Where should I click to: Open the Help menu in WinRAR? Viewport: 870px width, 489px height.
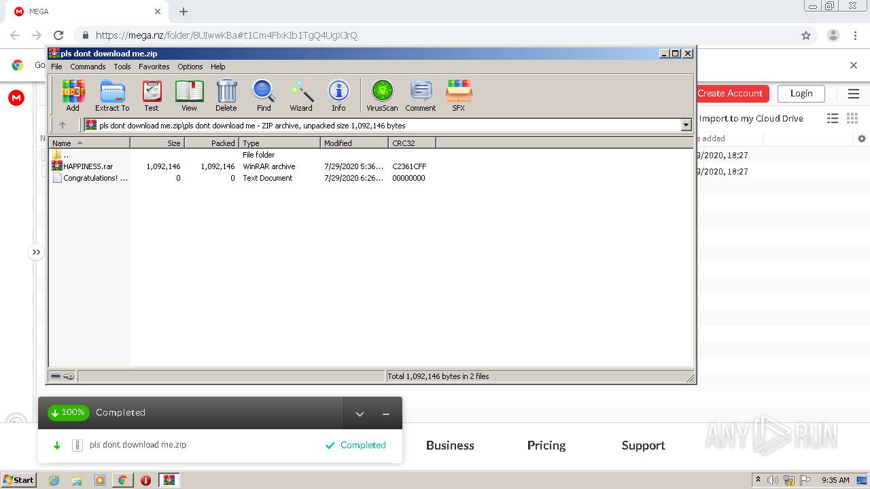click(x=217, y=67)
